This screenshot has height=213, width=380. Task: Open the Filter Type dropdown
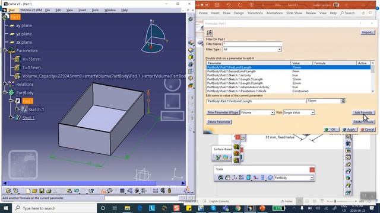tap(280, 49)
